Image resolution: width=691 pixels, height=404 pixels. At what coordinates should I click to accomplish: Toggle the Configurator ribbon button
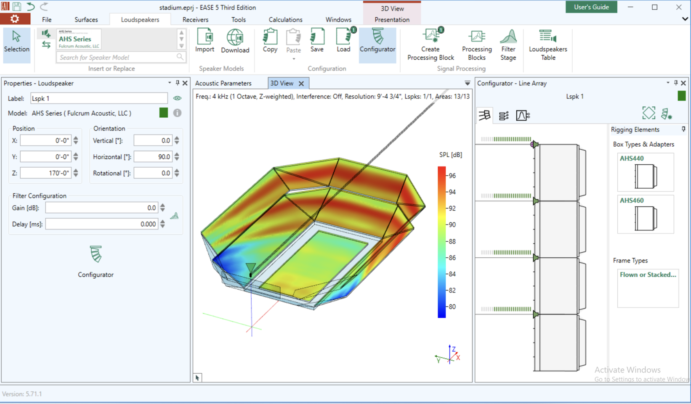coord(377,41)
